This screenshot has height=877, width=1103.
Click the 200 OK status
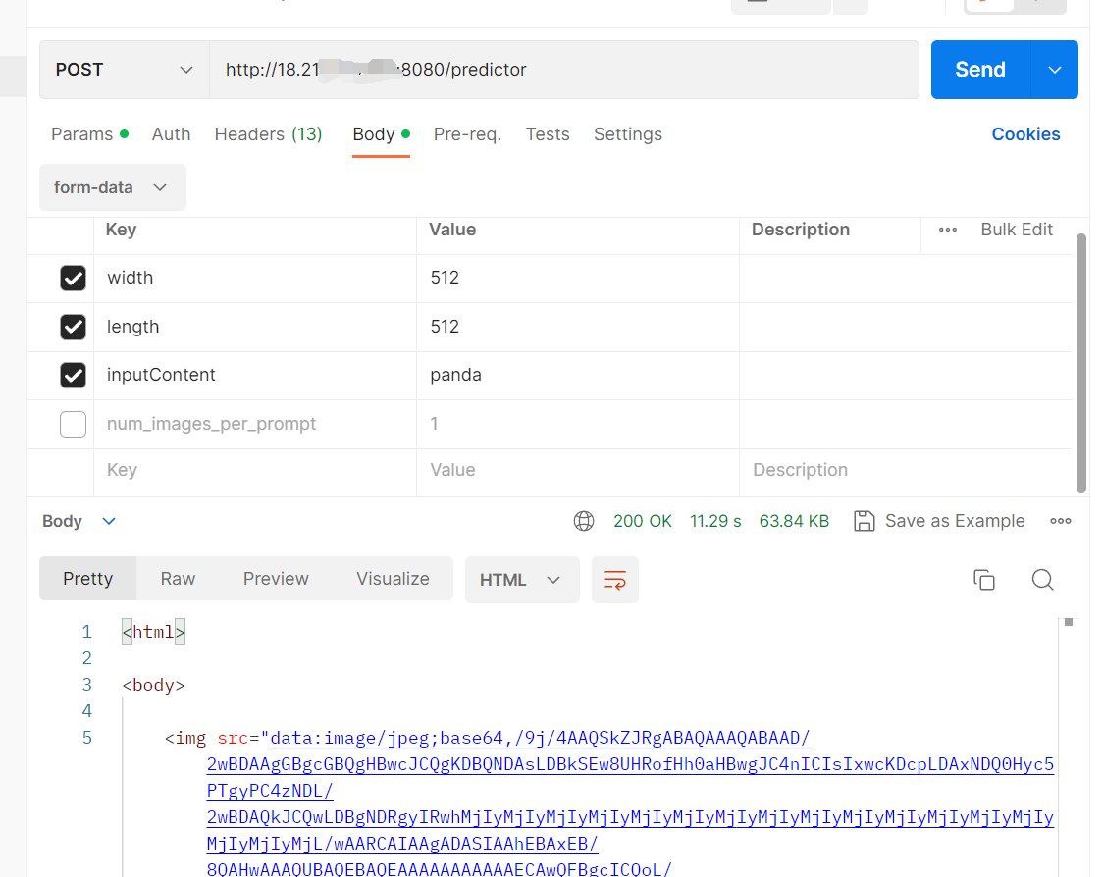point(642,521)
